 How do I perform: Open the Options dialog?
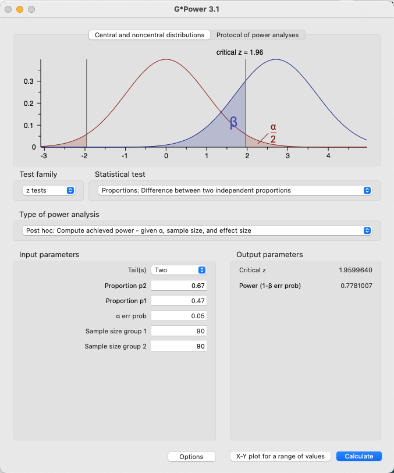pyautogui.click(x=191, y=457)
